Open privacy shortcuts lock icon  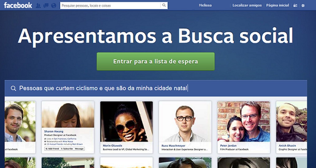295,5
